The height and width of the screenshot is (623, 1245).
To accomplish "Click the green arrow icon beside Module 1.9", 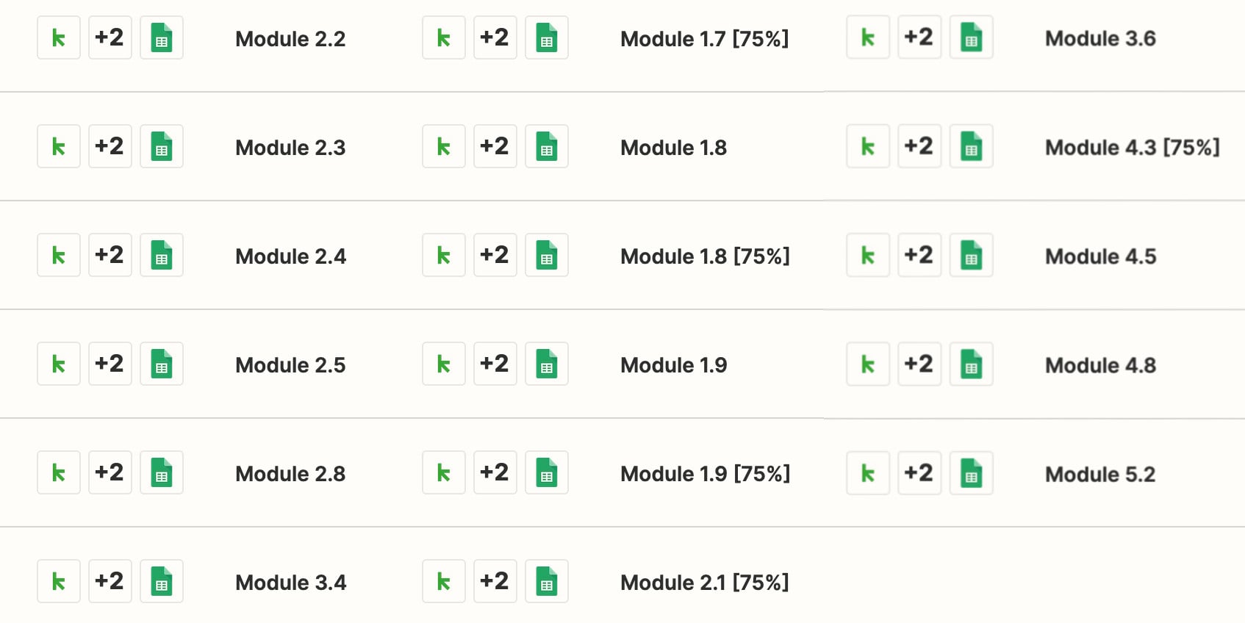I will pyautogui.click(x=443, y=364).
